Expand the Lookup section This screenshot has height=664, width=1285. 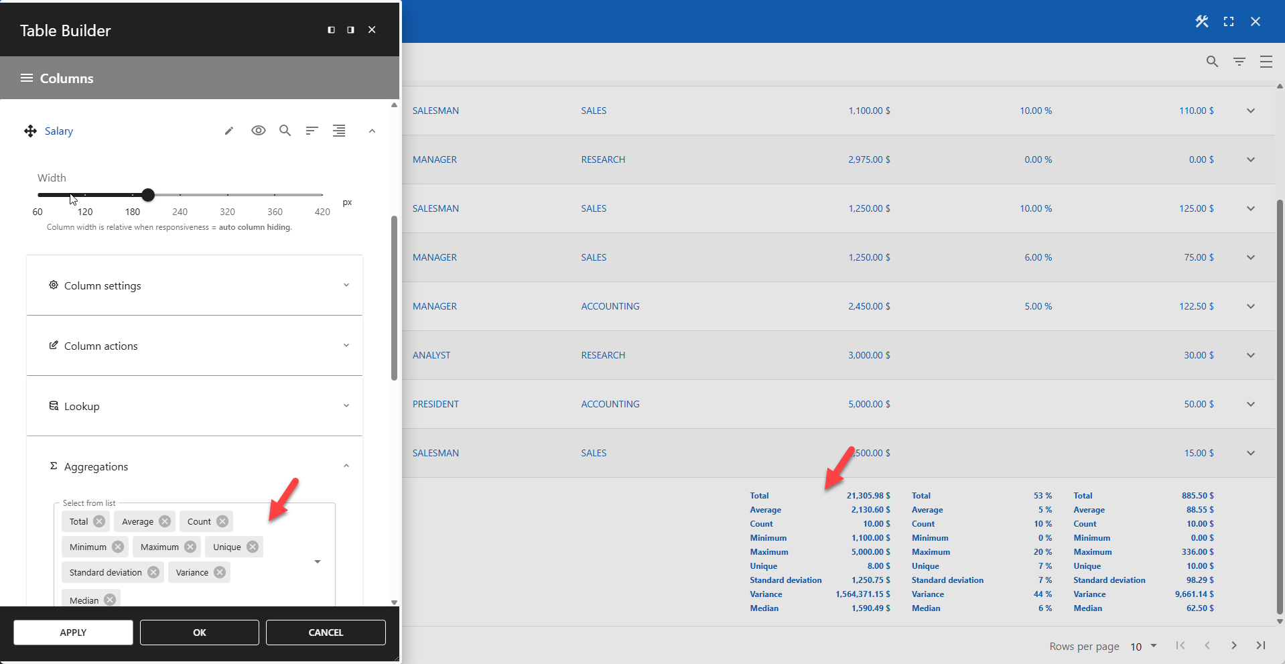(346, 405)
